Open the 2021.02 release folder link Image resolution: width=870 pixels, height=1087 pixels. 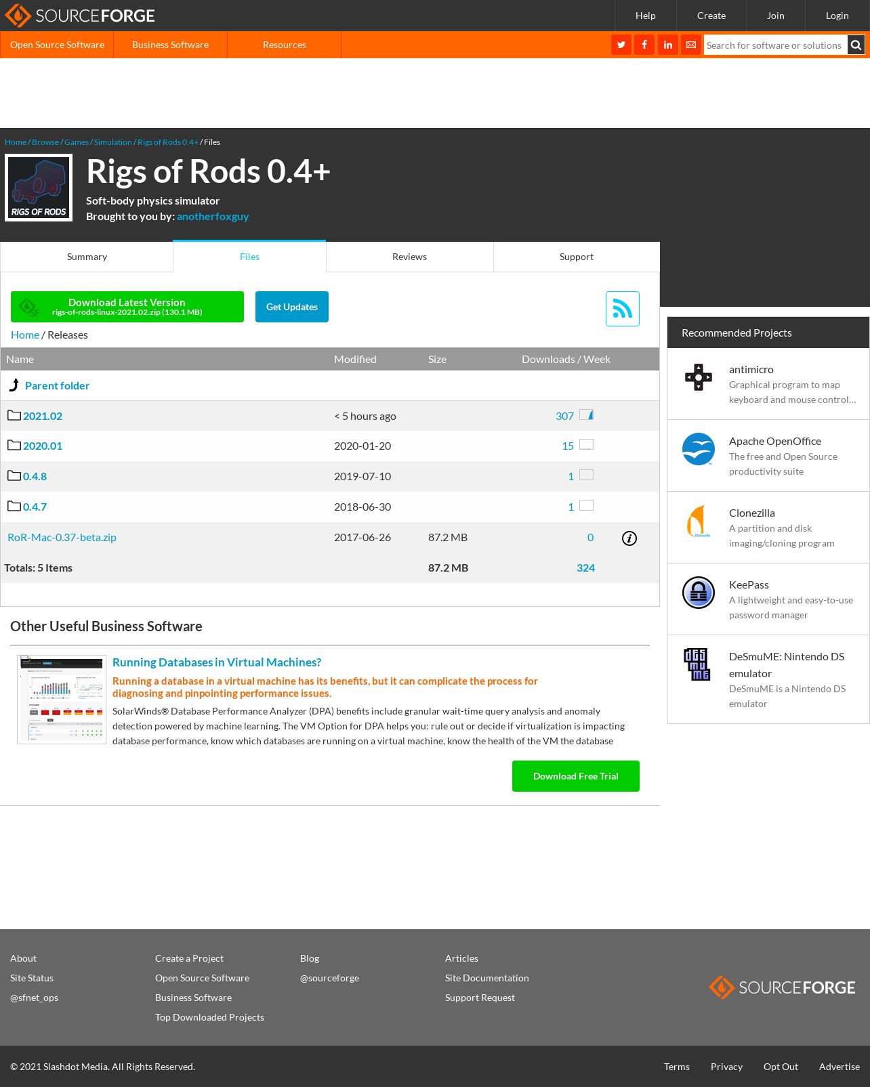point(43,416)
